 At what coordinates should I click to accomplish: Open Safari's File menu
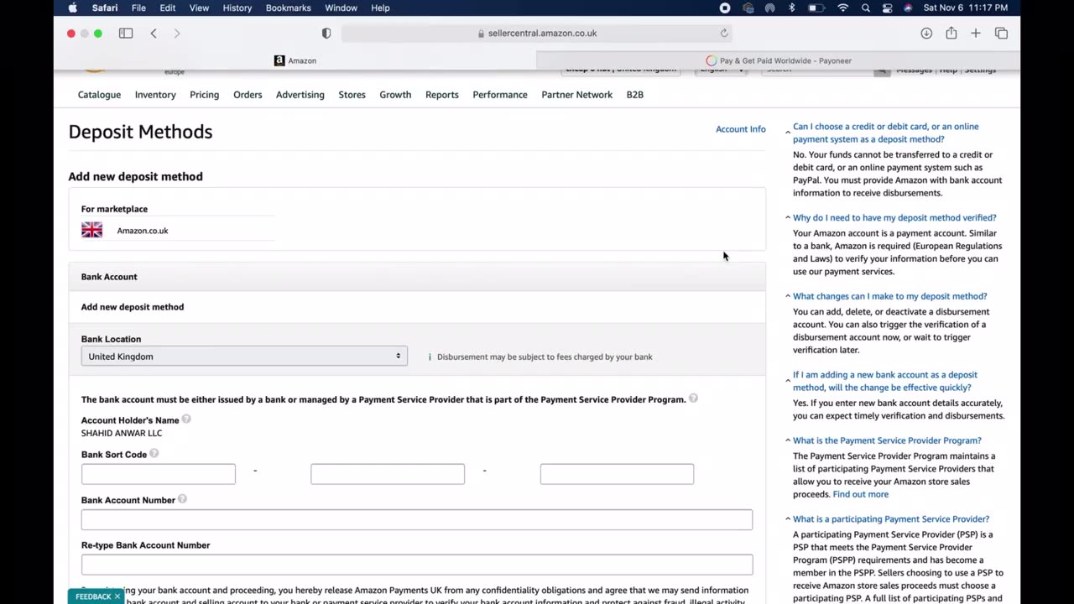(x=138, y=8)
